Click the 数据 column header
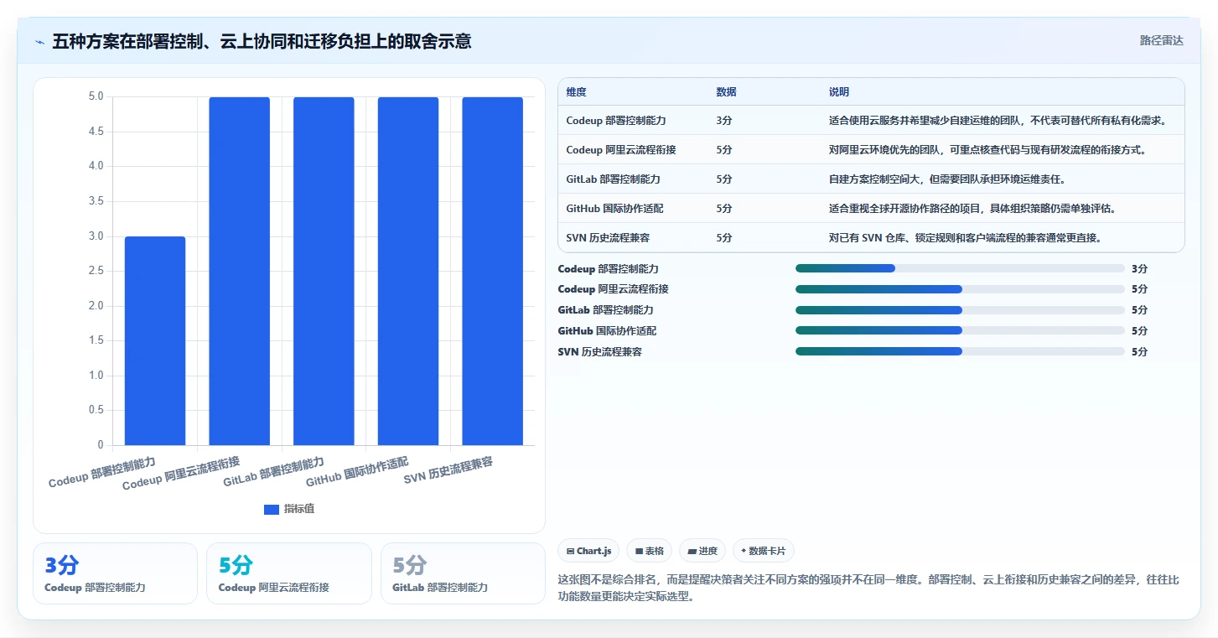Screen dimensions: 1218x638 click(727, 92)
